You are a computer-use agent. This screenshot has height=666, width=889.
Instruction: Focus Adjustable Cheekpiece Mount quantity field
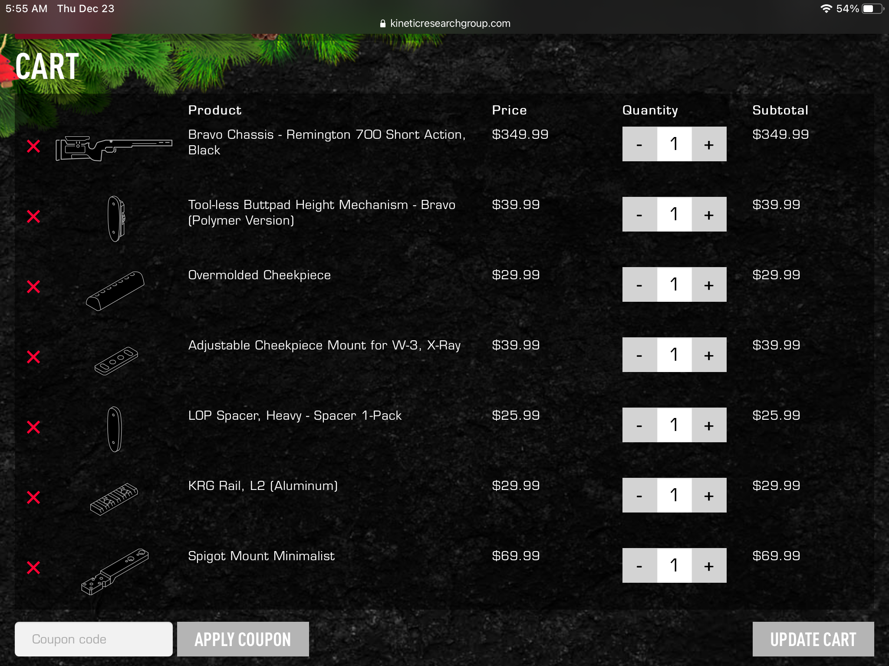click(x=674, y=355)
